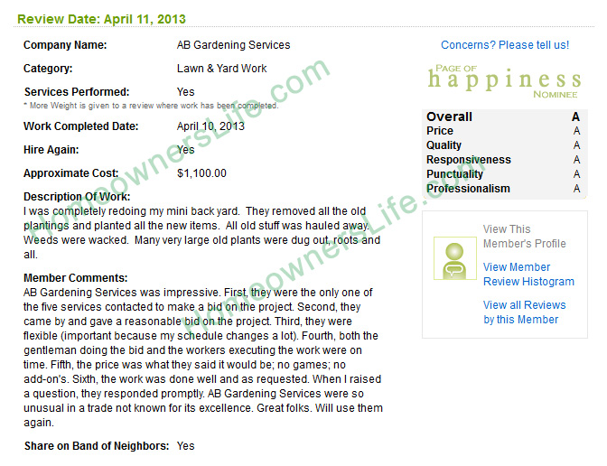
Task: Click the Review Date April 11, 2013 heading
Action: click(101, 19)
